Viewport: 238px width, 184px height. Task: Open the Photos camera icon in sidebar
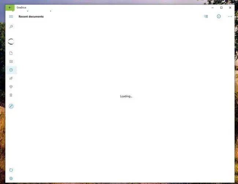click(11, 62)
